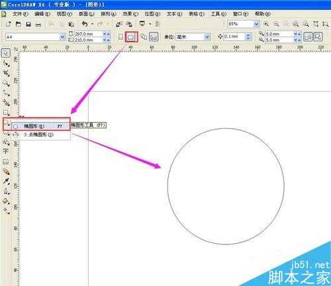Screen dimensions: 331x286
Task: Toggle the framed button after landscape
Action: click(154, 37)
